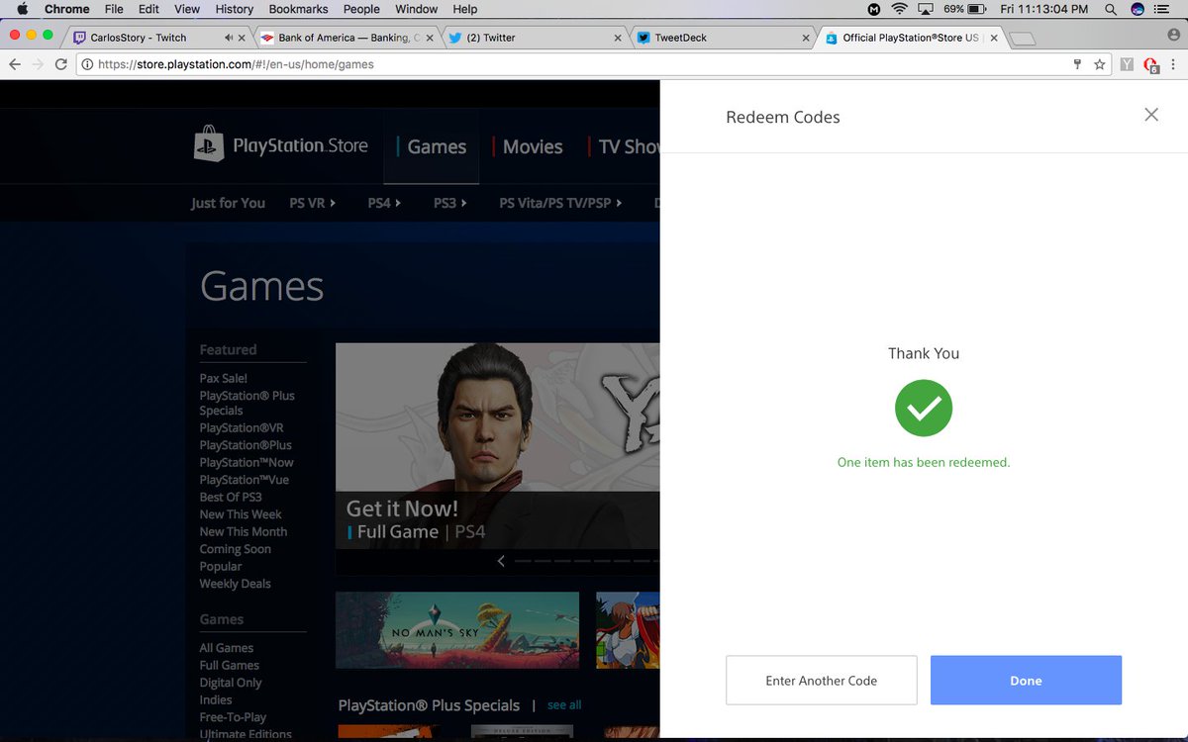Open the All Games link
Image resolution: width=1188 pixels, height=742 pixels.
227,648
